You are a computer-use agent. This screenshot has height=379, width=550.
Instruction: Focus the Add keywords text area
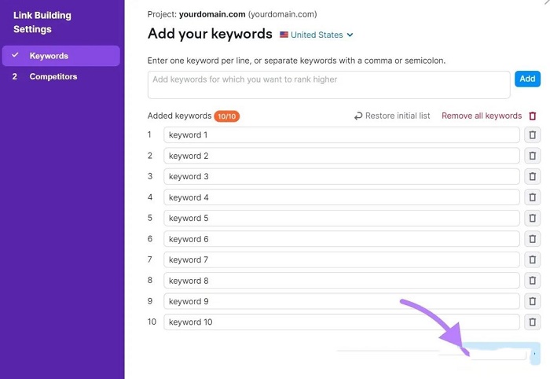(328, 85)
